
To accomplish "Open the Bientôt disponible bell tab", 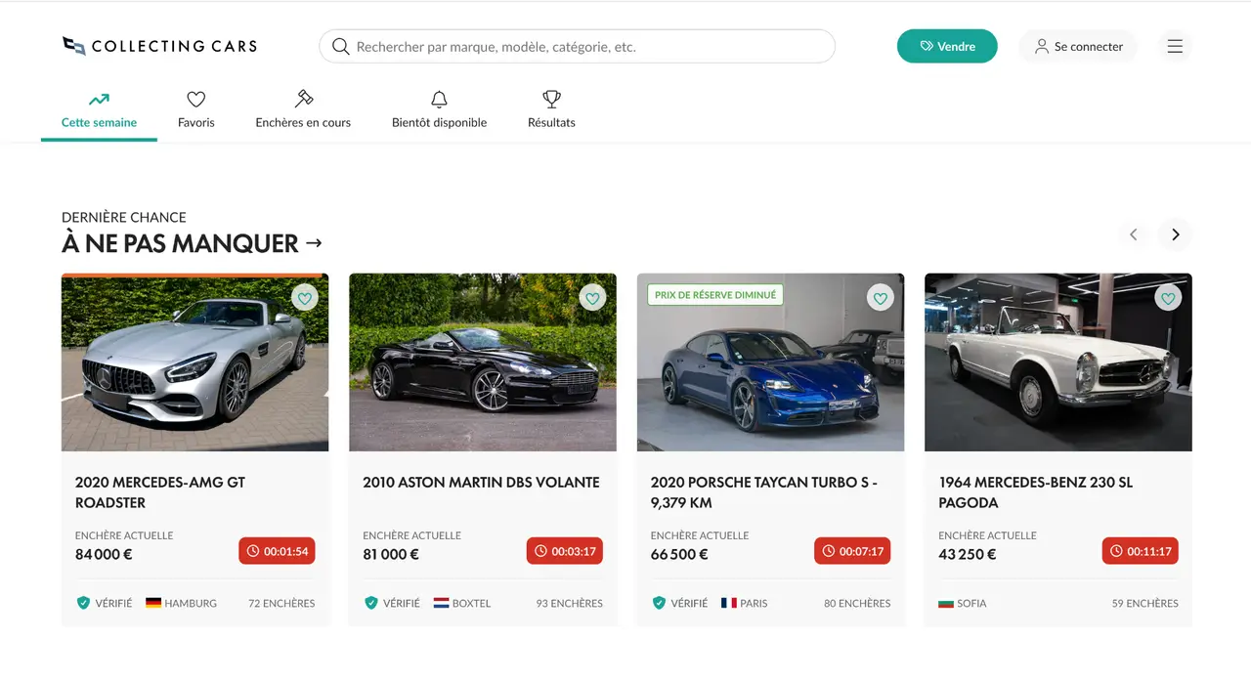I will 439,109.
